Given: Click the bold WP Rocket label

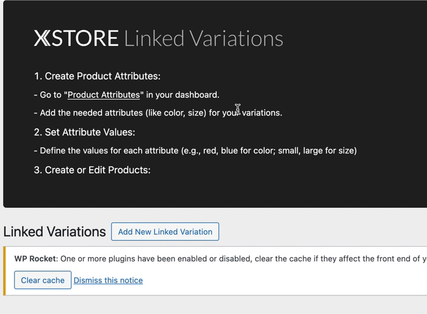Looking at the screenshot, I should 35,258.
